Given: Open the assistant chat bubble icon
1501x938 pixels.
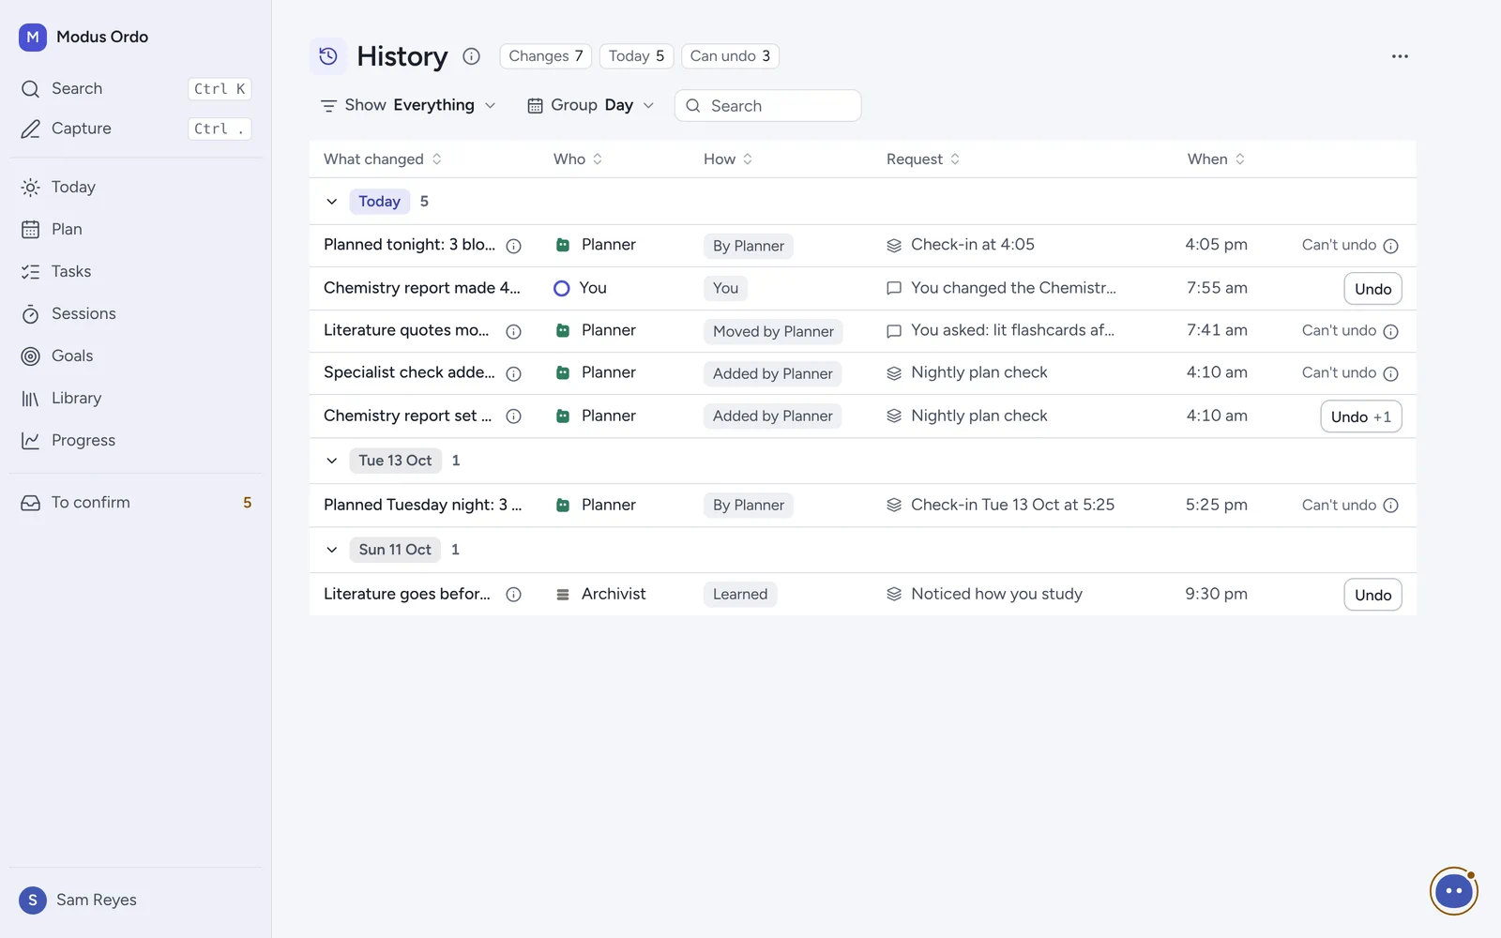Looking at the screenshot, I should point(1453,891).
